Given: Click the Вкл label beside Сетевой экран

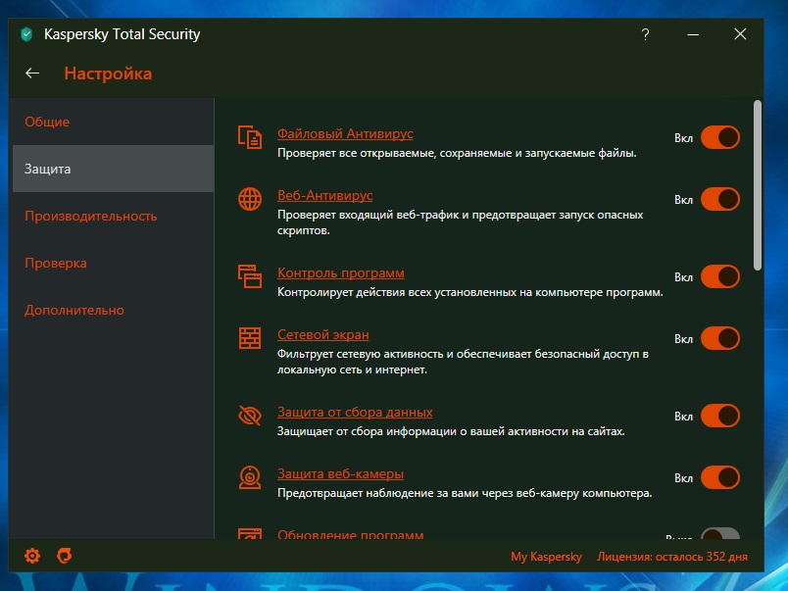Looking at the screenshot, I should pyautogui.click(x=683, y=339).
